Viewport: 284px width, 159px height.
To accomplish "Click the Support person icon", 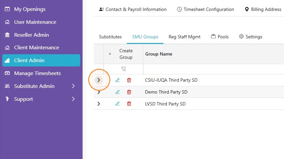I will tap(7, 99).
